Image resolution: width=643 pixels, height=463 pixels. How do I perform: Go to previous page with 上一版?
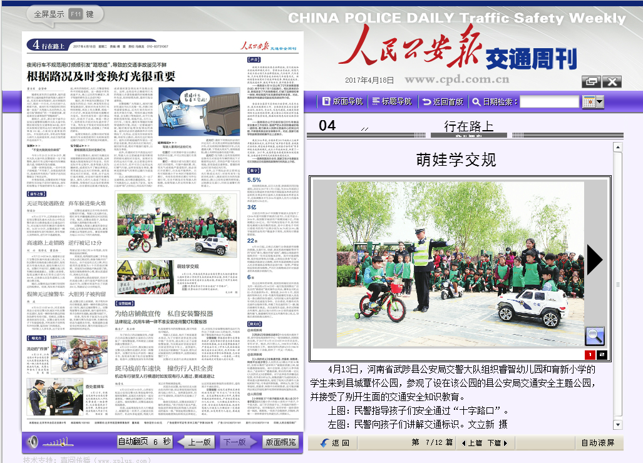pos(195,442)
